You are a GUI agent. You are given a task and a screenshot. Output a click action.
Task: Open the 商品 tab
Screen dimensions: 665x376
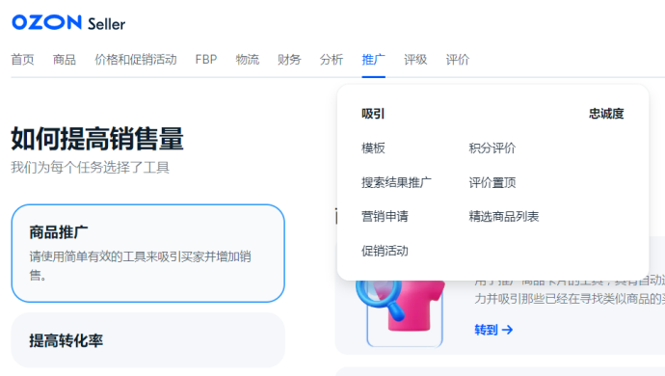click(65, 60)
